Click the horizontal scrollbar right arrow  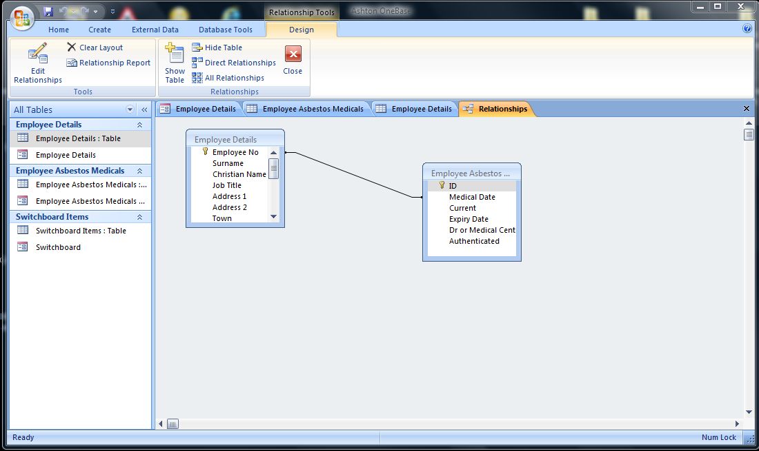737,424
